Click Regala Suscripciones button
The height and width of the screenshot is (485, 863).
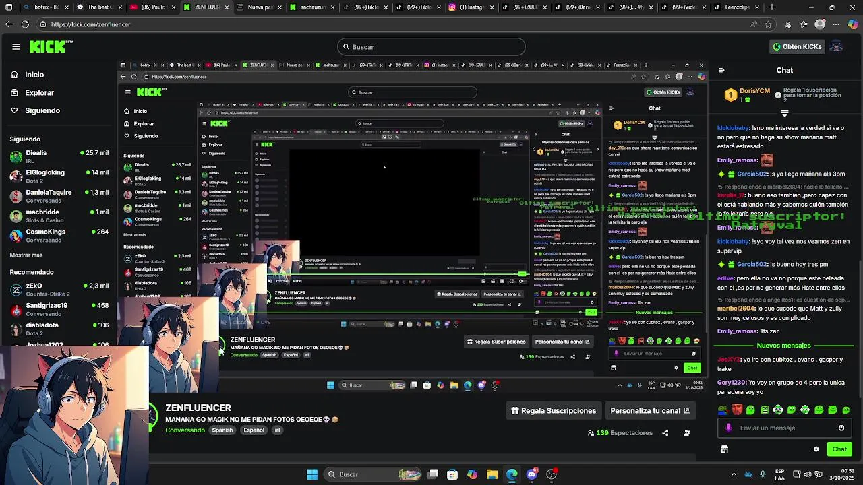point(554,410)
